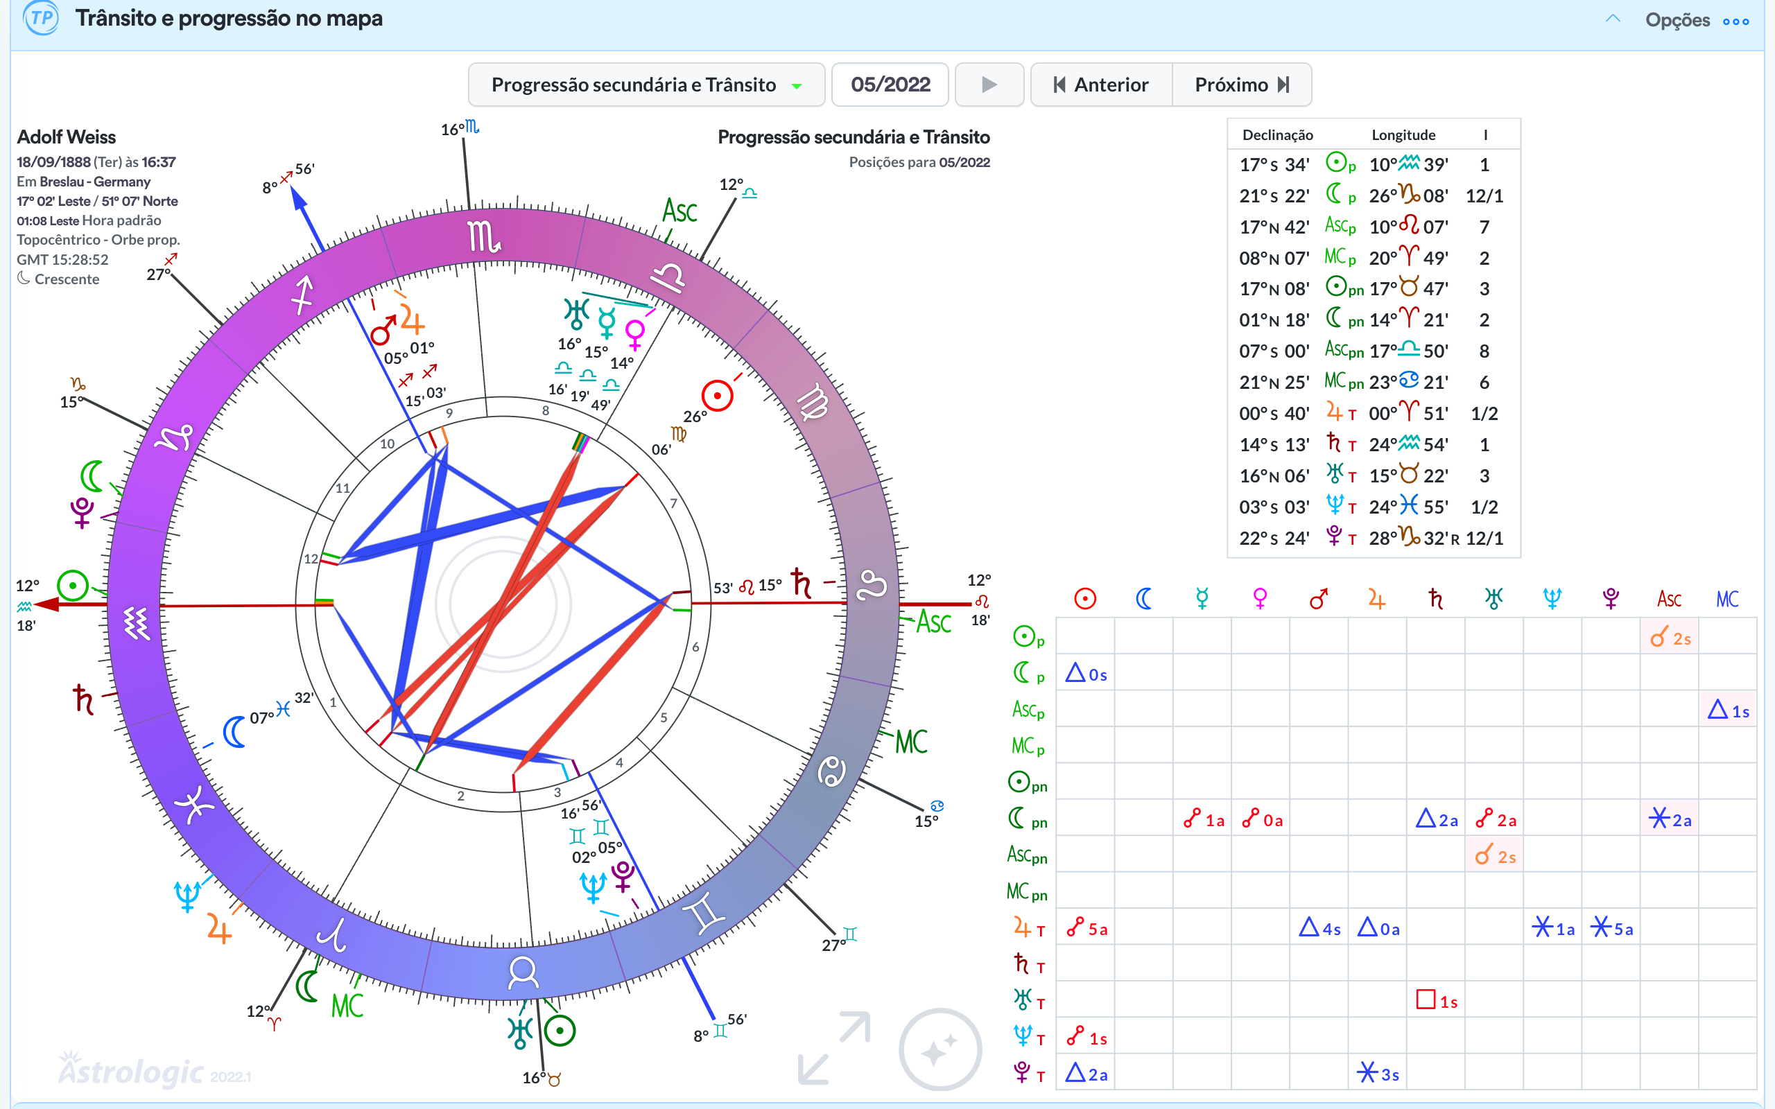Go to Anterior period
1775x1109 pixels.
[x=1101, y=85]
